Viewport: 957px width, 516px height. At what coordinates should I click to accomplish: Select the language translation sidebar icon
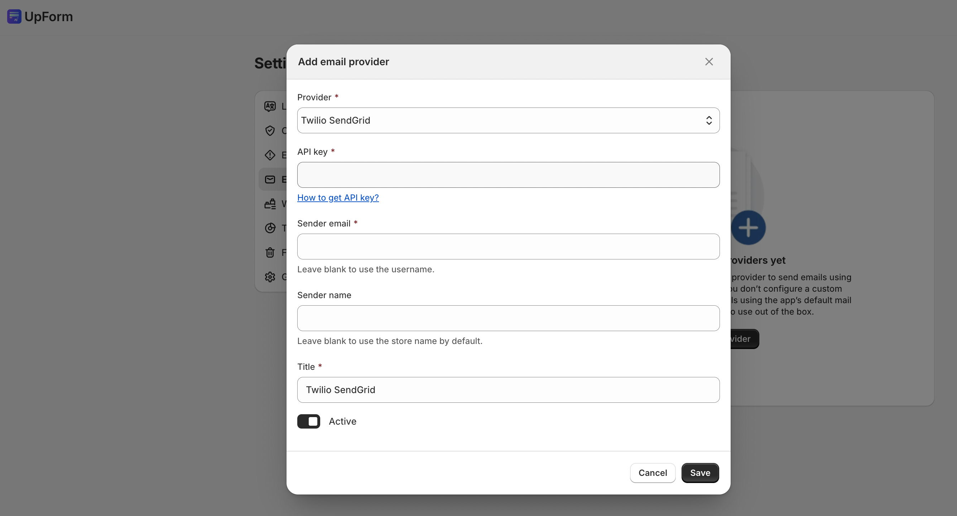(270, 106)
